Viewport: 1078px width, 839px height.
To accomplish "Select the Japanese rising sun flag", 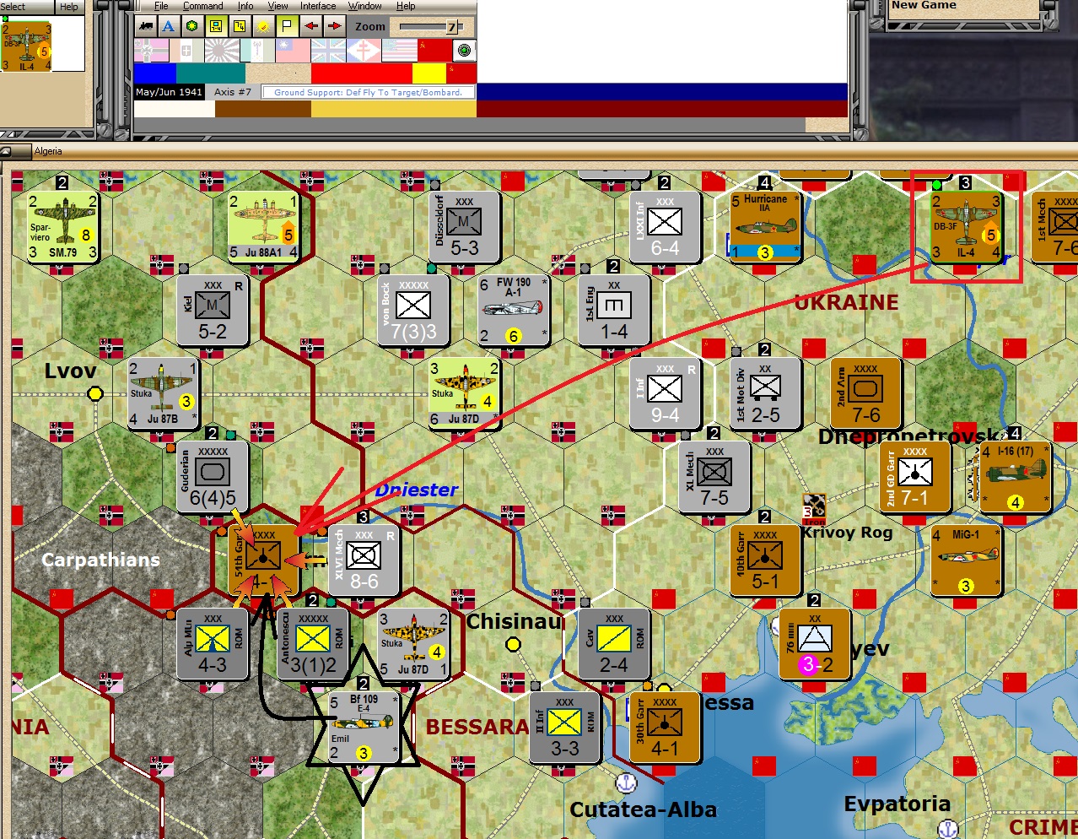I will (x=222, y=51).
